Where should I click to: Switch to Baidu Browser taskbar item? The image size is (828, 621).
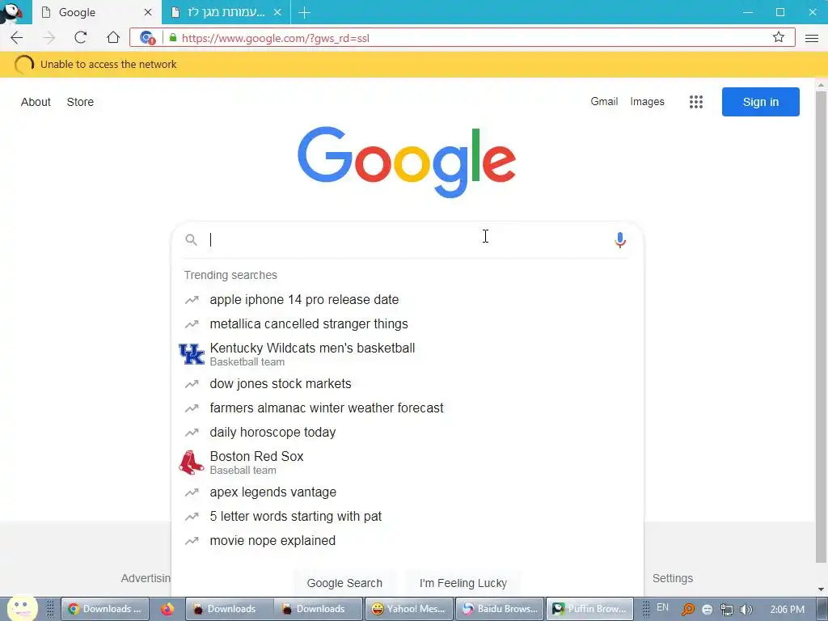point(500,609)
